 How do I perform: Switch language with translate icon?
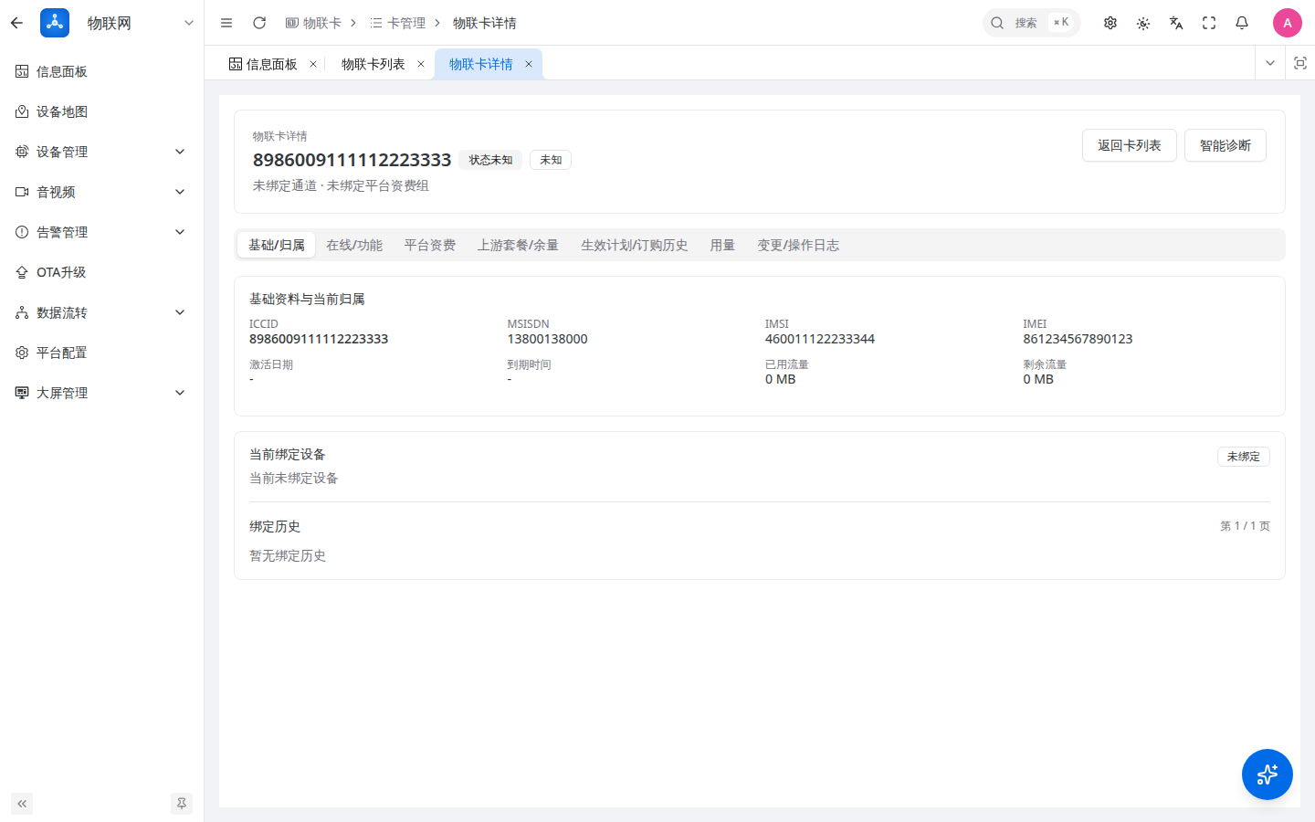pos(1176,23)
